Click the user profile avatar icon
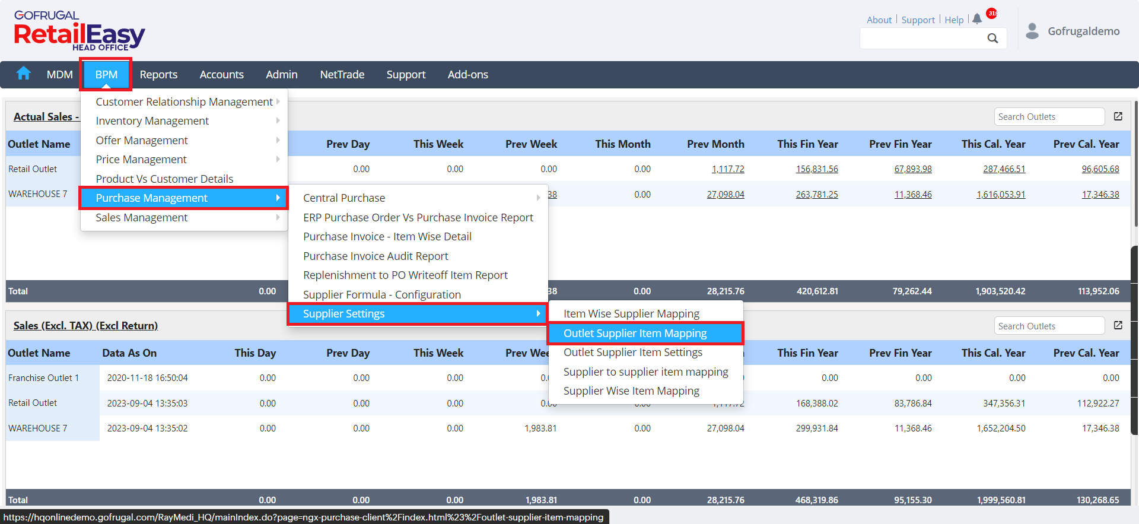Image resolution: width=1139 pixels, height=524 pixels. point(1032,31)
